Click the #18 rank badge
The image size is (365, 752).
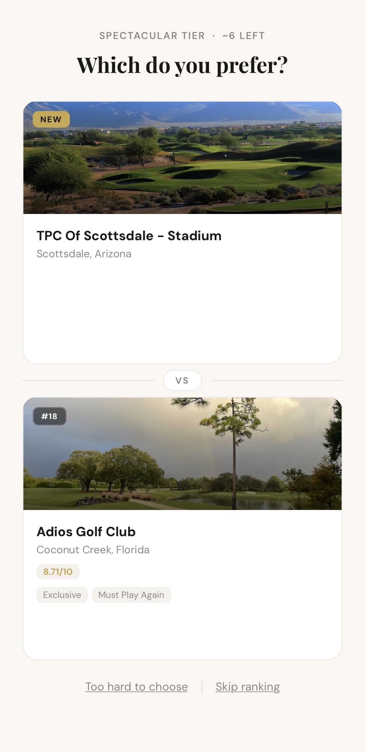pyautogui.click(x=49, y=416)
